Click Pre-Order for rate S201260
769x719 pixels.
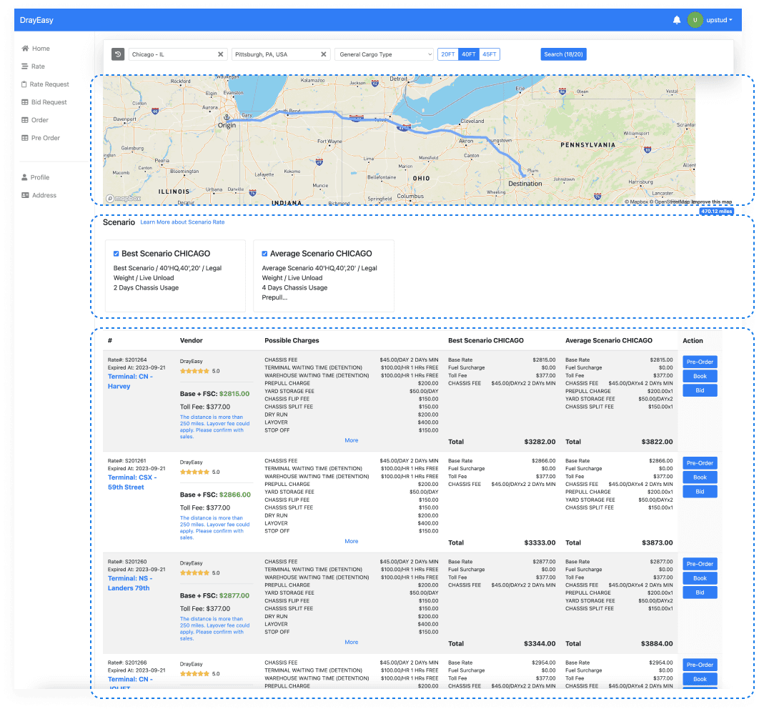pos(700,564)
